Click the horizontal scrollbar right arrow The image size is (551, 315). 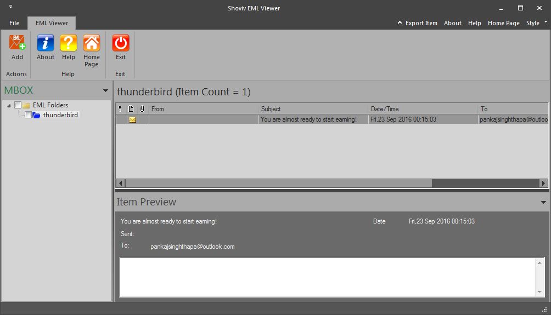point(543,184)
